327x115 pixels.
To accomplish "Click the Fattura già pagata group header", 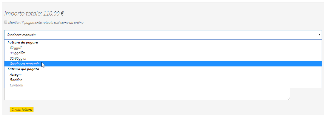I will point(23,69).
